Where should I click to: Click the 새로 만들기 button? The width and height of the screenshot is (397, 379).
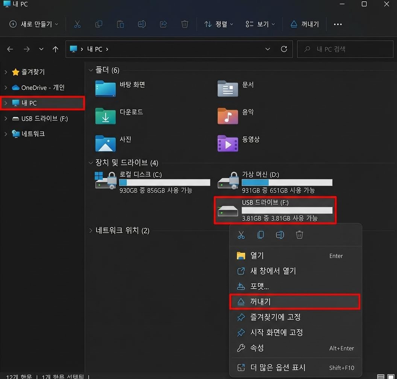pos(34,24)
